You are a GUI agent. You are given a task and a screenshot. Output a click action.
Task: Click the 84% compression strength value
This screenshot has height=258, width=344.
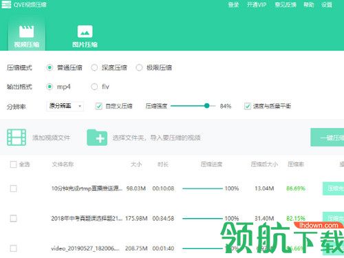(x=226, y=106)
